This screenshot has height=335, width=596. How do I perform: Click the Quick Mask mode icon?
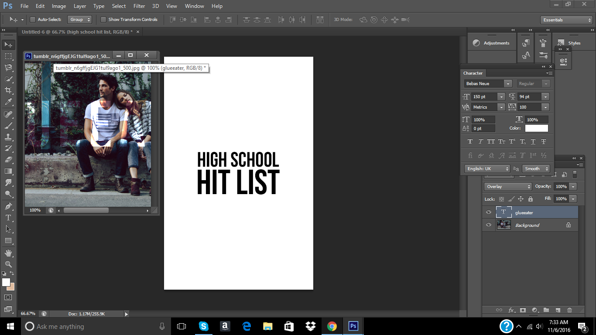[8, 297]
